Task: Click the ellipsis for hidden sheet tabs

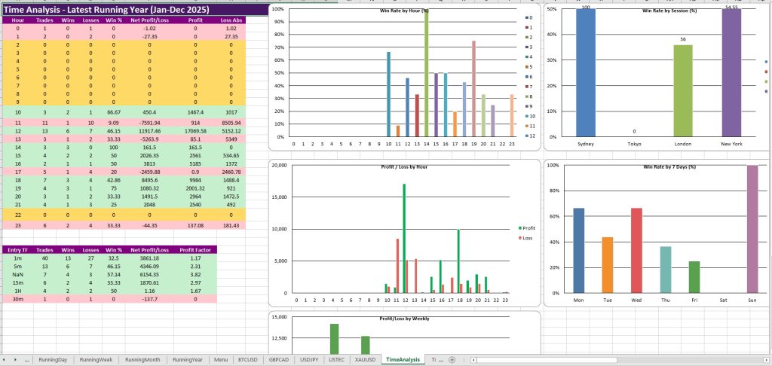Action: click(x=28, y=360)
